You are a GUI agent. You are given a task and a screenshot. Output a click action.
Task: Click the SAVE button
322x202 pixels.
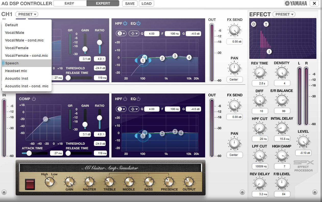[x=130, y=4]
